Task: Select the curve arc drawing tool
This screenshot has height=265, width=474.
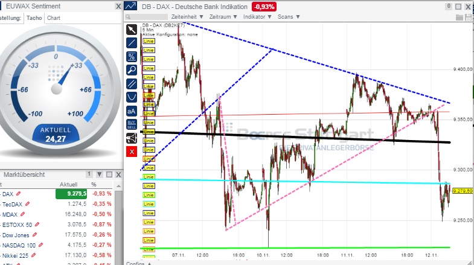Action: coord(132,97)
